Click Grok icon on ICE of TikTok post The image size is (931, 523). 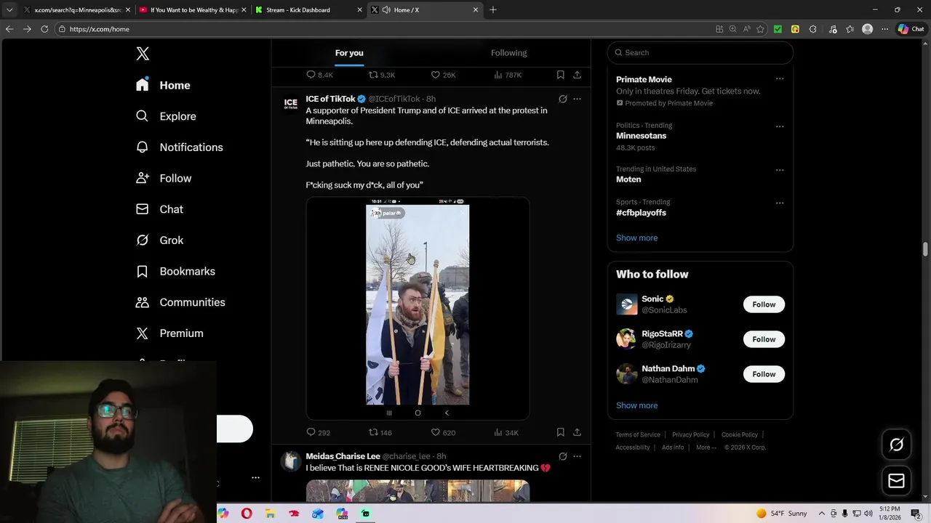pos(562,99)
